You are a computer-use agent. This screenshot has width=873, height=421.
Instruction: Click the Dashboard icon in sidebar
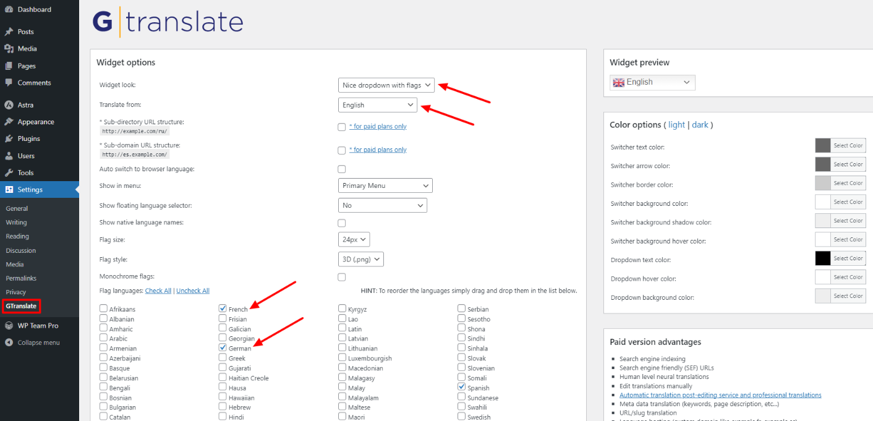tap(9, 10)
